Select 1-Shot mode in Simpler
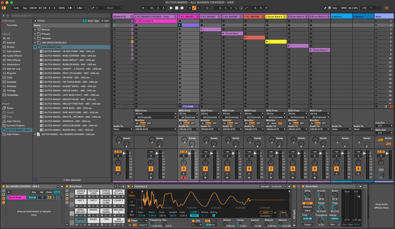 point(132,203)
